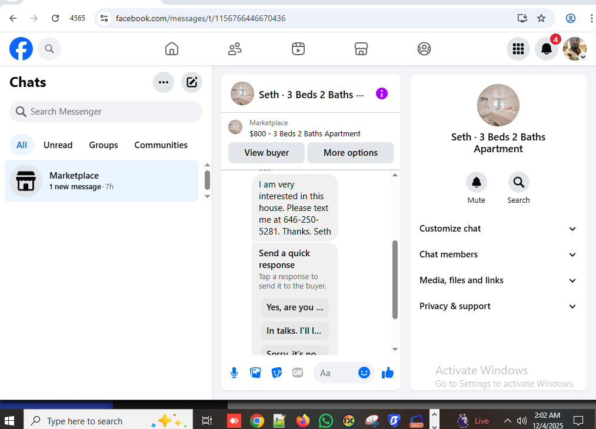Screen dimensions: 596x429
Task: Send quick response 'Yes, are you ...'
Action: (x=295, y=307)
